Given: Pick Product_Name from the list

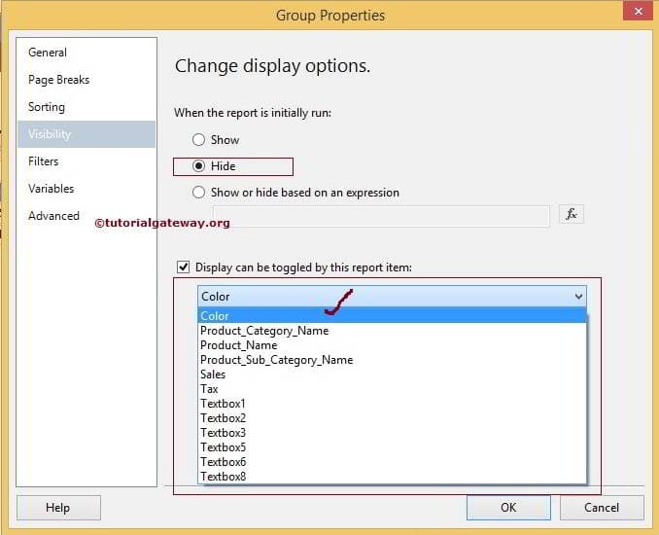Looking at the screenshot, I should tap(392, 345).
